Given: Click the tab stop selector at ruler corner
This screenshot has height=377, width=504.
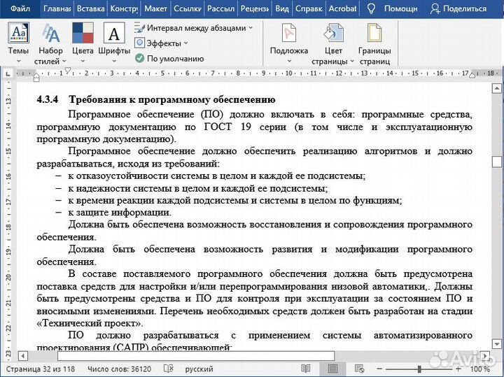Looking at the screenshot, I should click(8, 74).
